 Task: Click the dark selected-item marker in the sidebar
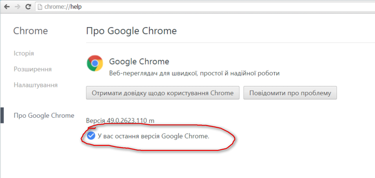[2, 115]
